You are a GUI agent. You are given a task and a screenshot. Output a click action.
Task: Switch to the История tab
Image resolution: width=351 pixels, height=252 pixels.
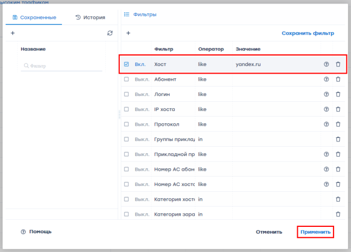pos(90,18)
